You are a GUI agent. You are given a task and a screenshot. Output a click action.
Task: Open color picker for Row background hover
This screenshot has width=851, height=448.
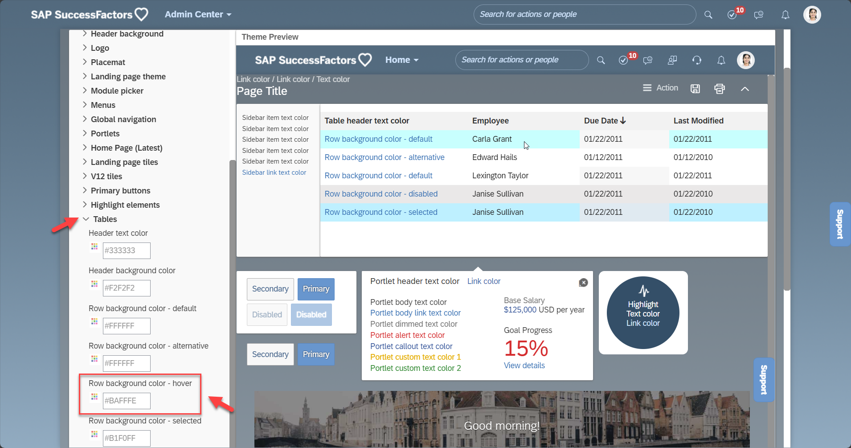pos(94,396)
